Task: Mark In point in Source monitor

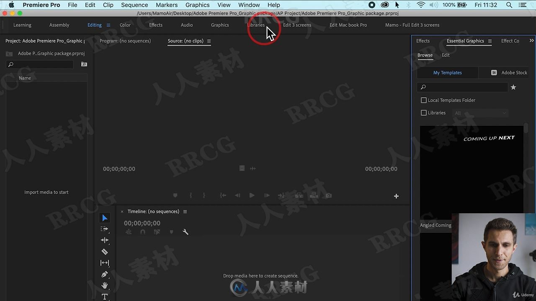Action: [191, 195]
